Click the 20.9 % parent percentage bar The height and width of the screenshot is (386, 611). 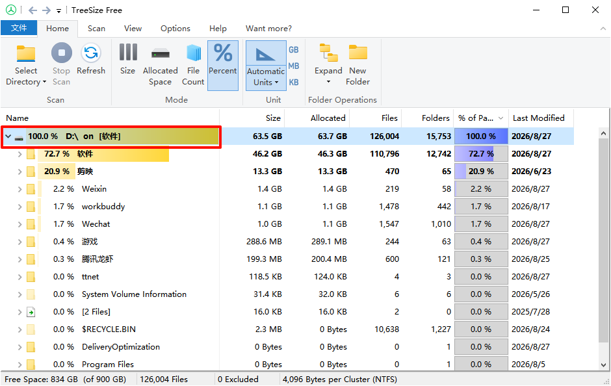[481, 172]
